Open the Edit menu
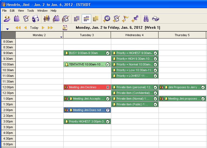 [x=12, y=11]
